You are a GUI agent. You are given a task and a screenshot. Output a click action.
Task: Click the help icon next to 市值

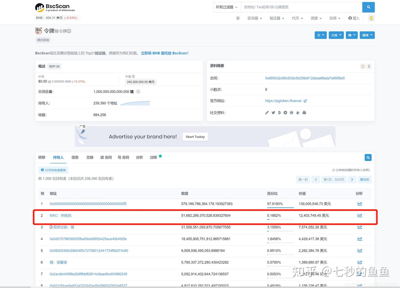133,76
